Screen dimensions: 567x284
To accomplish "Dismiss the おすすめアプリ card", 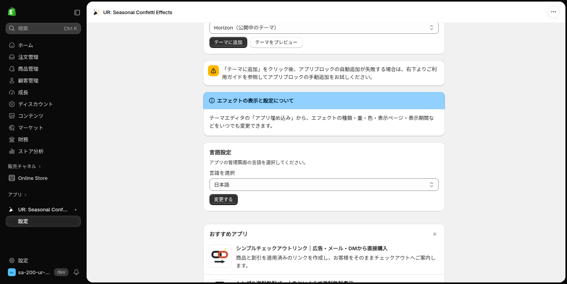I will (x=435, y=234).
